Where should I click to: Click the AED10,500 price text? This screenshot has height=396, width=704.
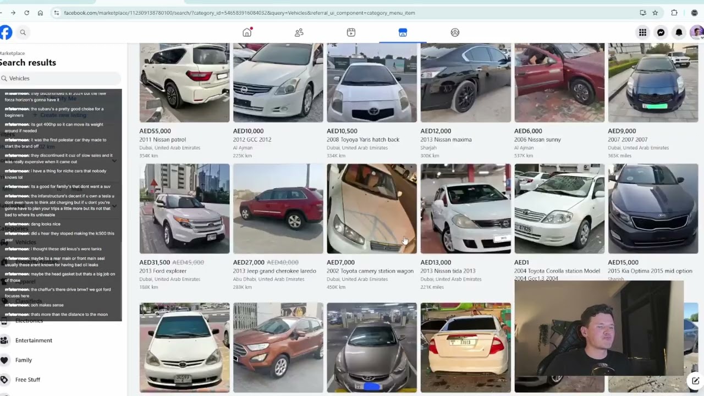tap(342, 131)
